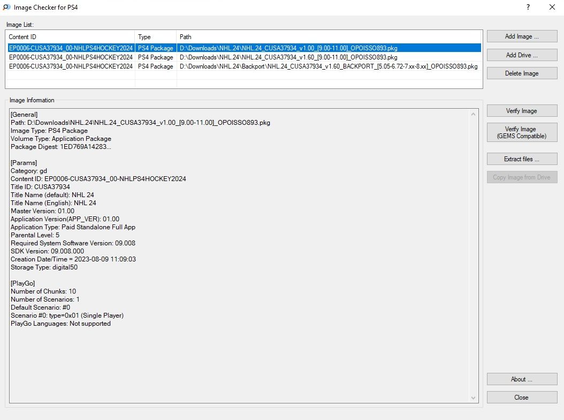Click the Scenario #0 Single Player line
564x420 pixels.
67,316
